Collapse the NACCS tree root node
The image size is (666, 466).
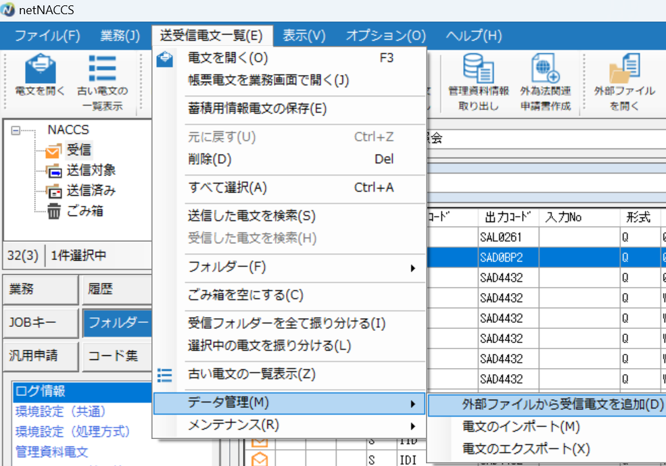coord(16,130)
